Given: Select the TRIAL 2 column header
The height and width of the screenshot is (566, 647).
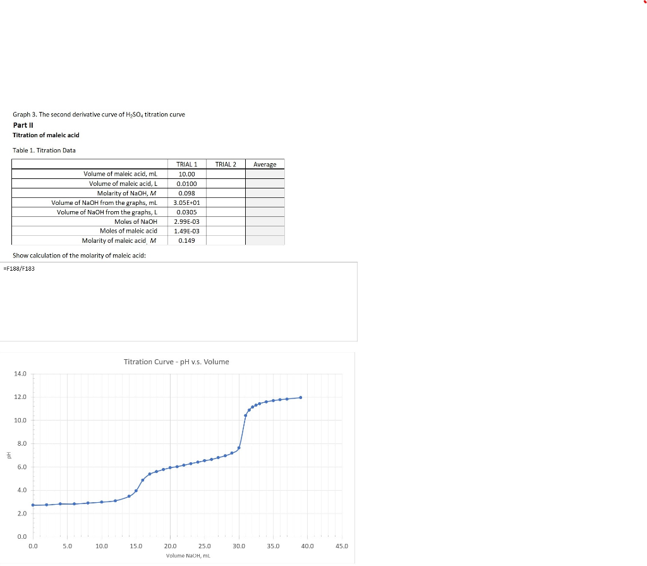Looking at the screenshot, I should (226, 164).
